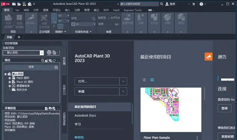Collapse the 默认项目 tree node
Screen dimensions: 237x140
click(6, 74)
